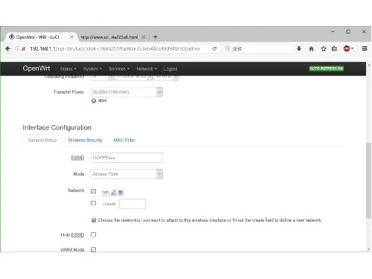Select the OpenWrt - Wifi - LuCI browser tab

41,37
